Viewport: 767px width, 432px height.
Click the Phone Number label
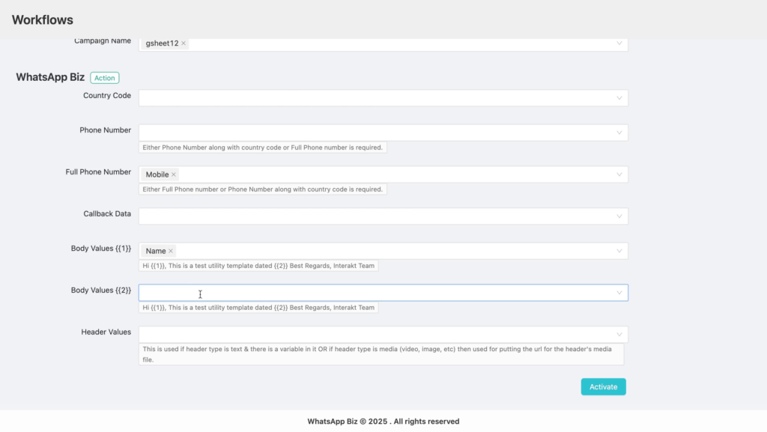click(x=105, y=130)
